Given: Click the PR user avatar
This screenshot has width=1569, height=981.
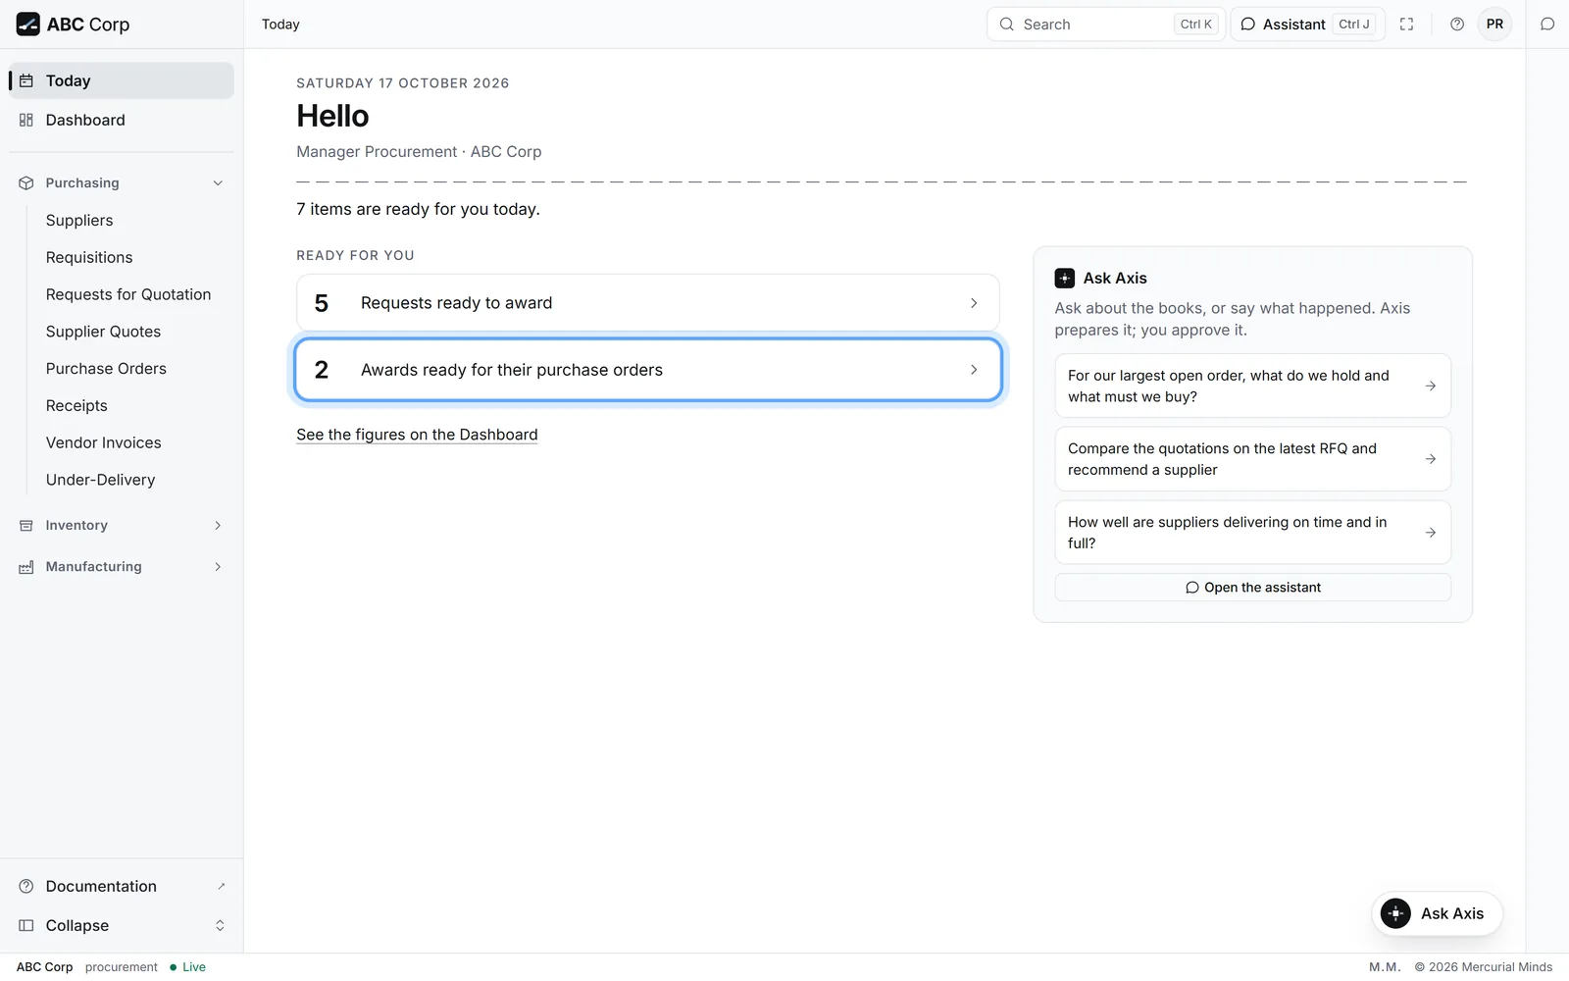Looking at the screenshot, I should [x=1494, y=25].
